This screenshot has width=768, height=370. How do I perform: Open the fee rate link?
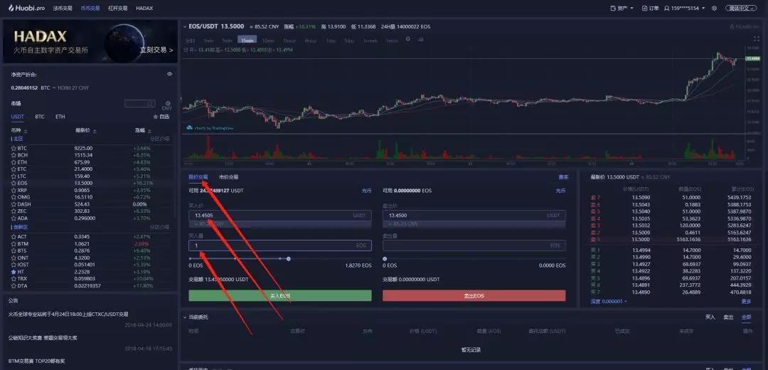(563, 177)
